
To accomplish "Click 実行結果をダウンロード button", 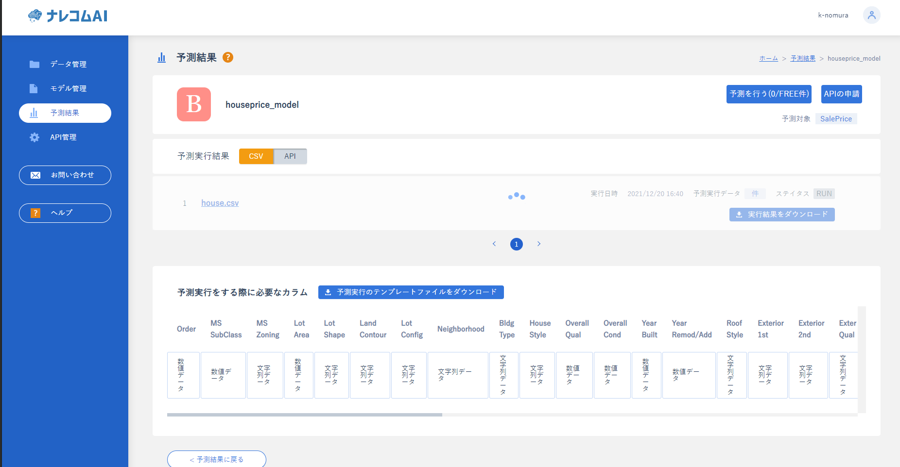I will (x=782, y=215).
